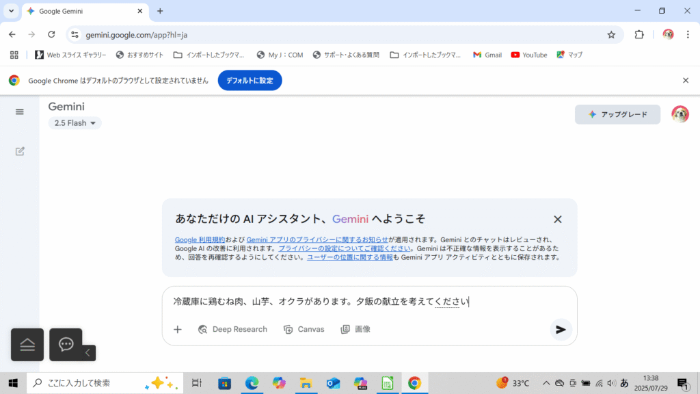Send the prompt with the arrow button

(x=561, y=330)
